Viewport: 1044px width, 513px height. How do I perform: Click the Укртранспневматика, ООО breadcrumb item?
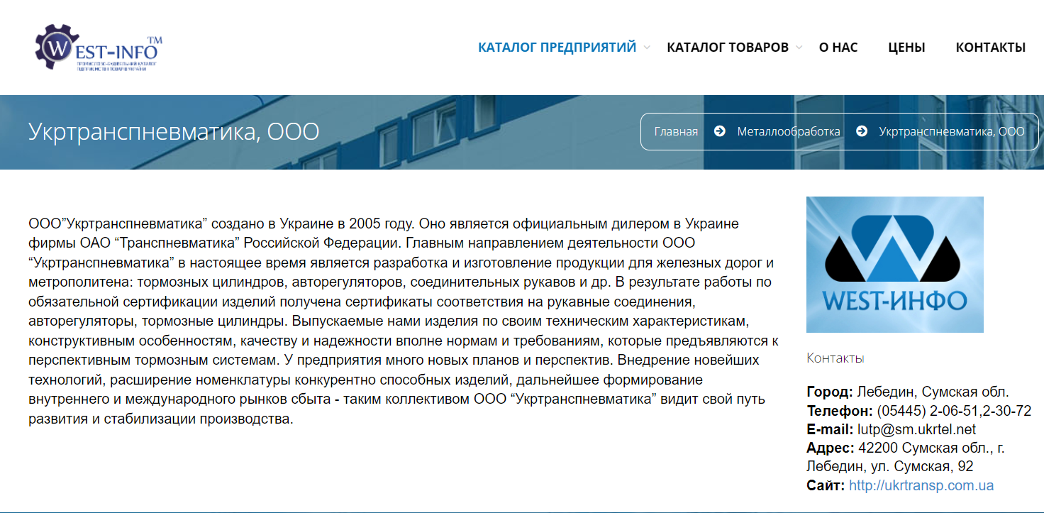(952, 131)
